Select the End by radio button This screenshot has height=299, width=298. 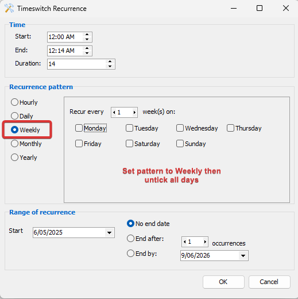[130, 254]
